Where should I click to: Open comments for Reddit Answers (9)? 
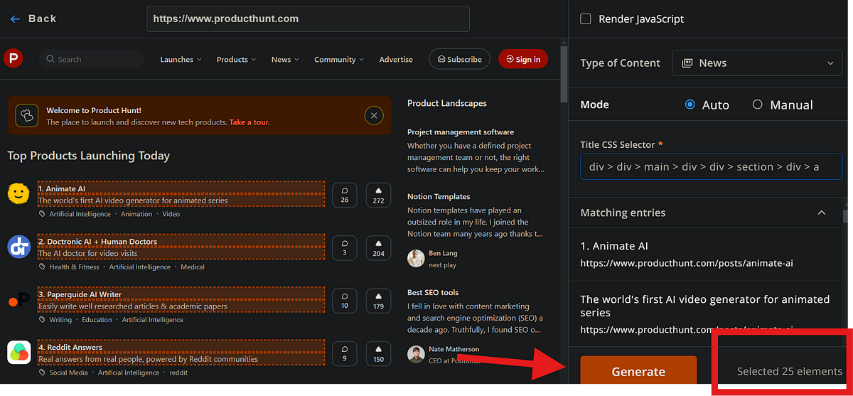[x=345, y=353]
